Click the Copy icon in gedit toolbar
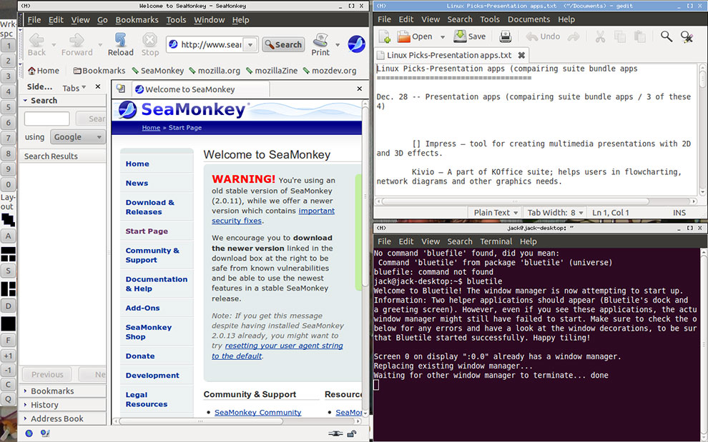The height and width of the screenshot is (442, 708). pyautogui.click(x=620, y=36)
